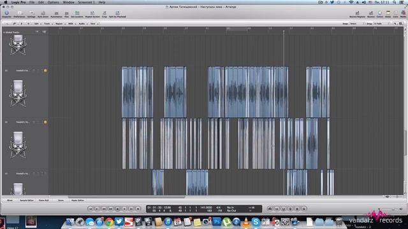Click Split by Playhead in the toolbar
Image resolution: width=408 pixels, height=229 pixels.
pyautogui.click(x=117, y=14)
